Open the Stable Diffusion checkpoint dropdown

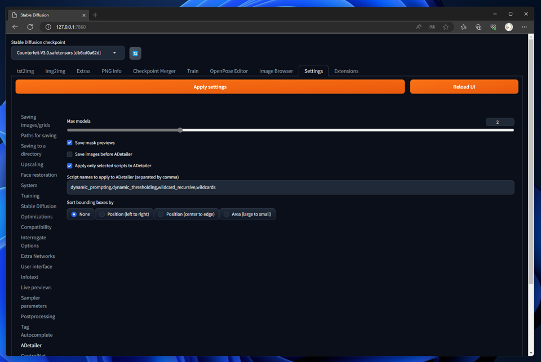tap(68, 53)
